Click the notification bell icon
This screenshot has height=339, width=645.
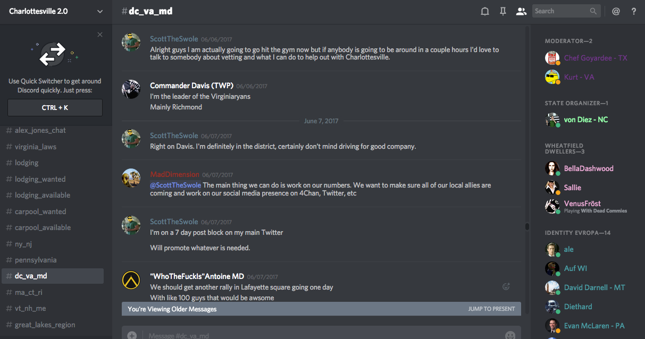485,11
